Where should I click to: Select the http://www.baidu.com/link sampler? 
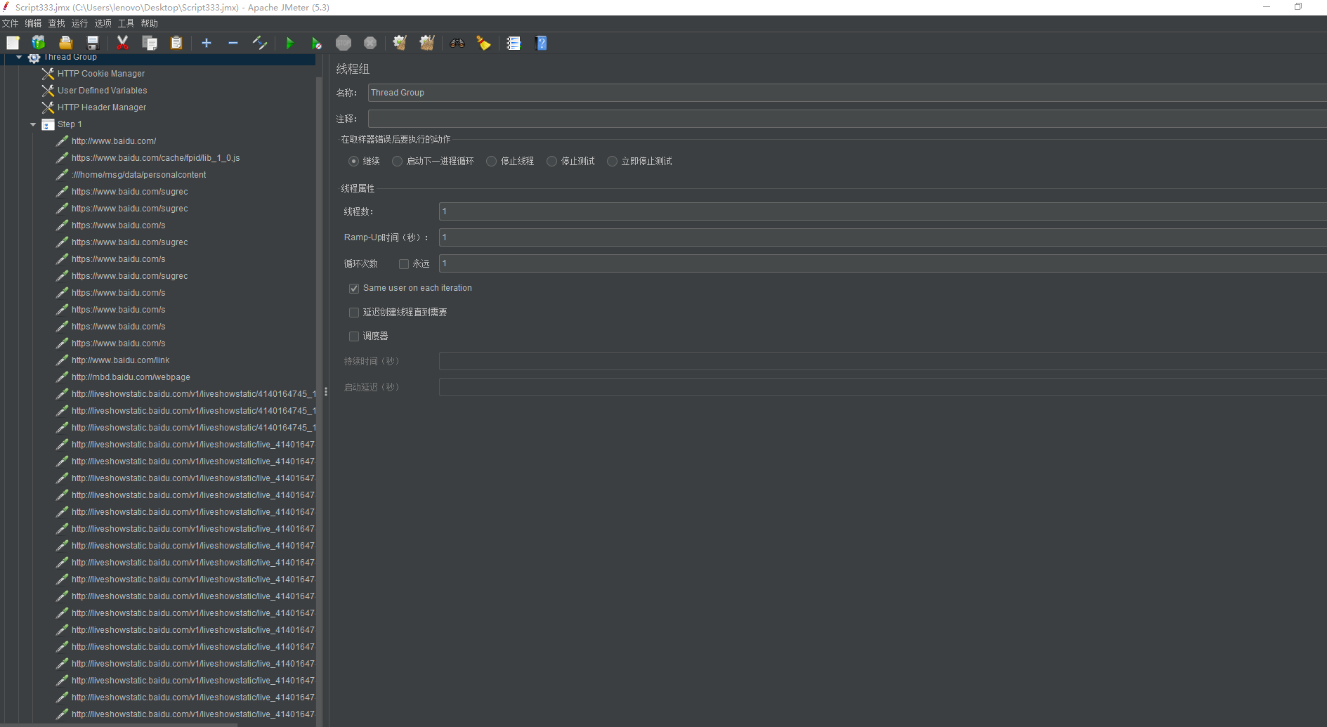120,360
